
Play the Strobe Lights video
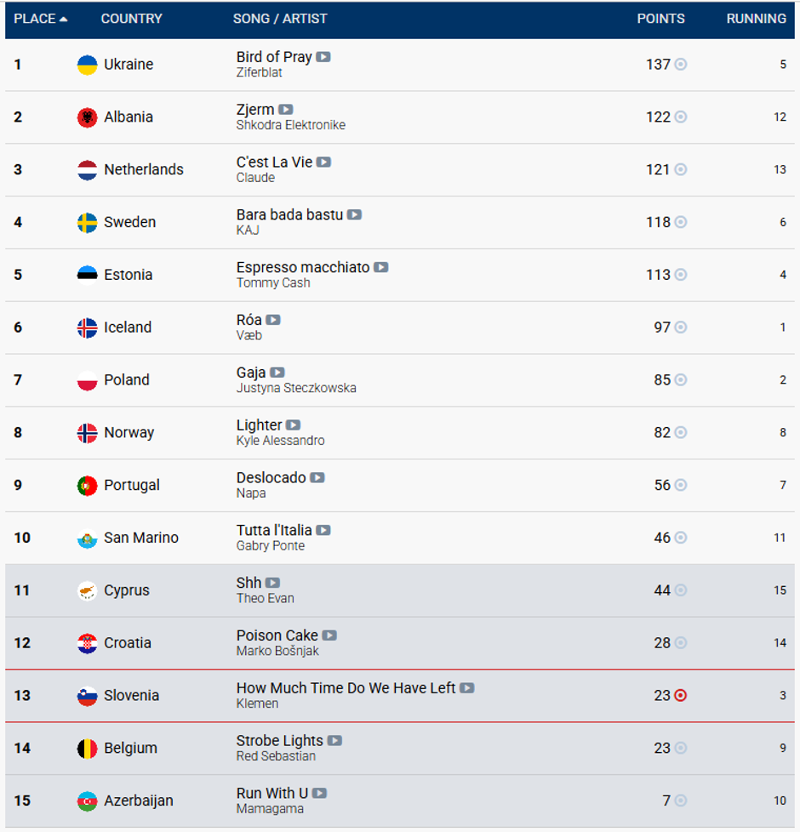tap(335, 741)
